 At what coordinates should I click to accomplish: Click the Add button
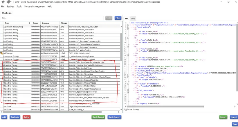point(4,117)
